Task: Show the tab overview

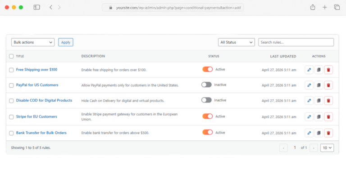Action: [x=337, y=7]
